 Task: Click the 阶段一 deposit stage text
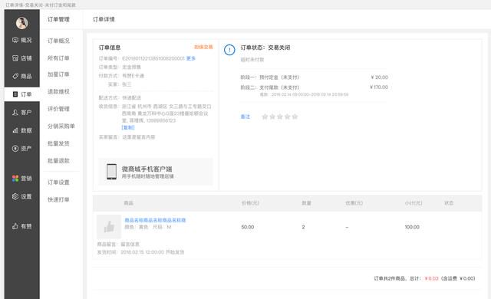[x=270, y=77]
